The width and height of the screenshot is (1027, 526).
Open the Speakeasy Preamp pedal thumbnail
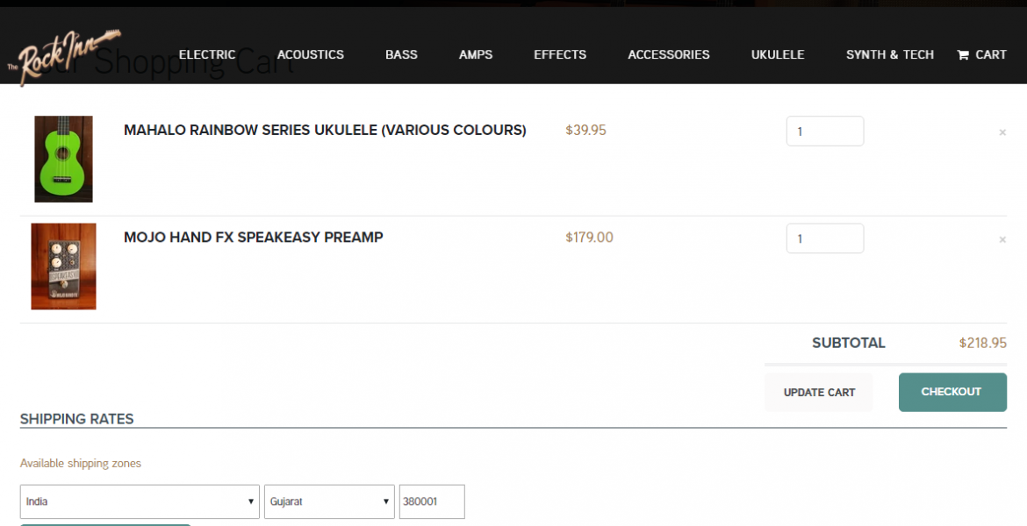click(63, 266)
